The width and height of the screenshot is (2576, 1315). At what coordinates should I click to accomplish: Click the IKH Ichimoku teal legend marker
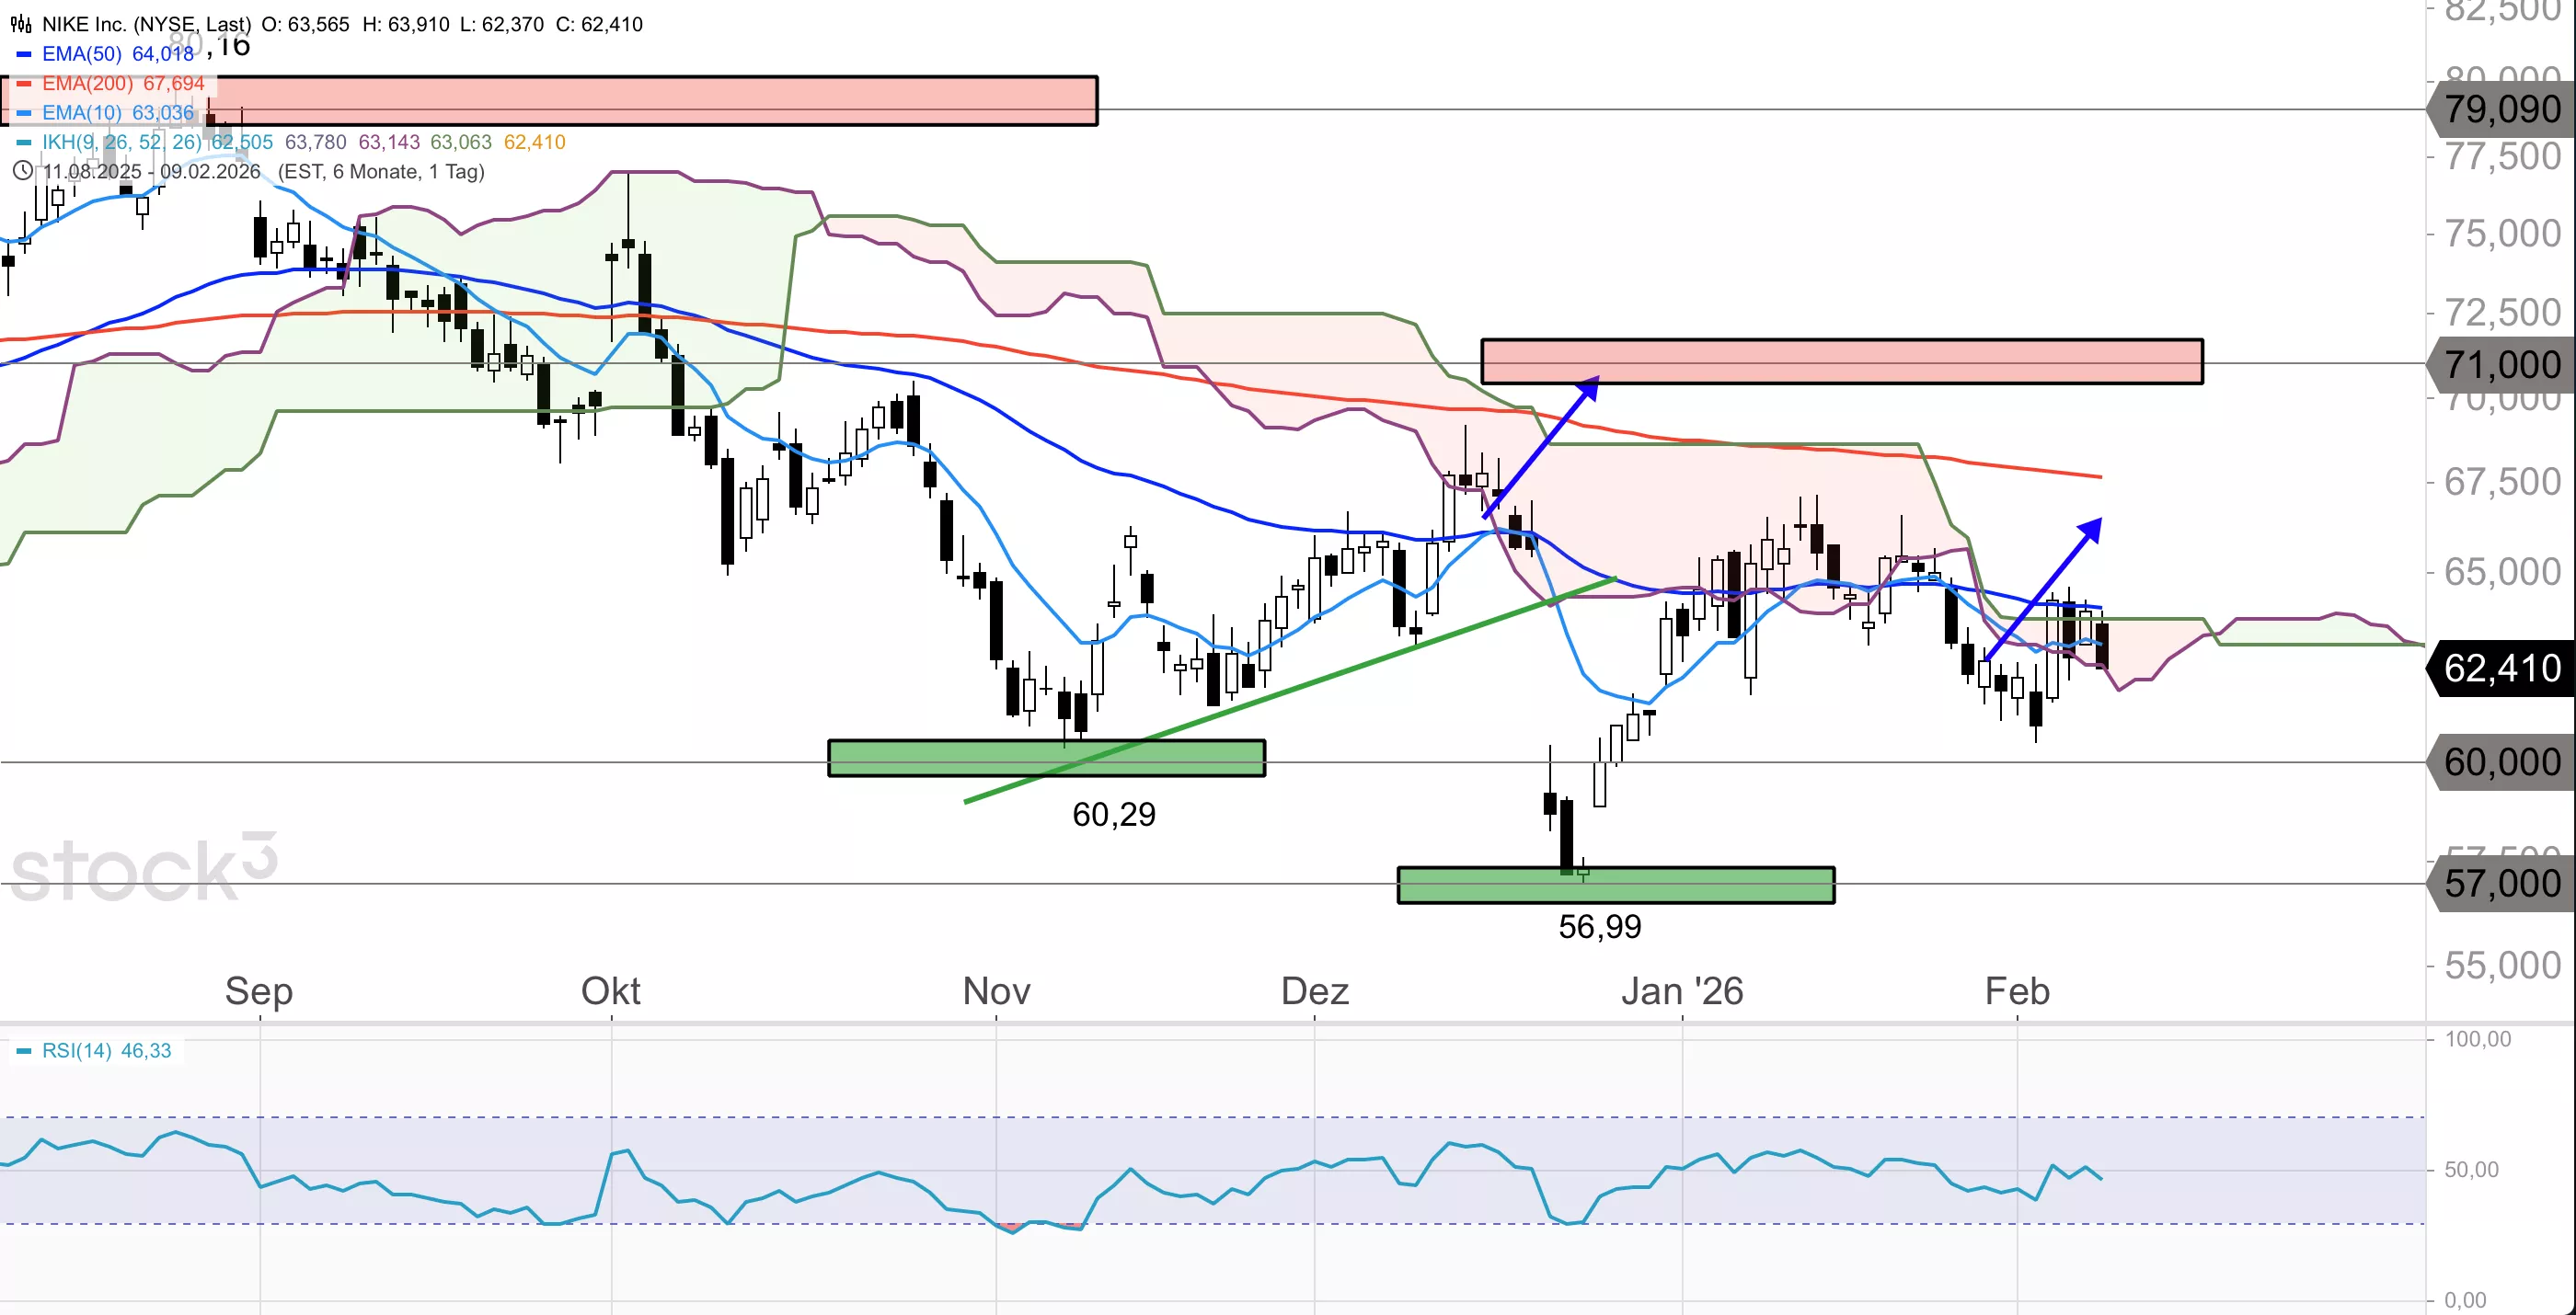point(24,142)
